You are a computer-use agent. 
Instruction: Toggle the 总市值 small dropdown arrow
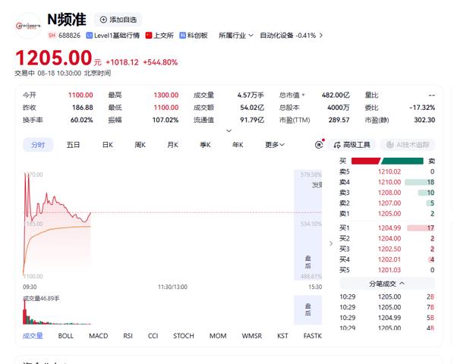pyautogui.click(x=303, y=95)
